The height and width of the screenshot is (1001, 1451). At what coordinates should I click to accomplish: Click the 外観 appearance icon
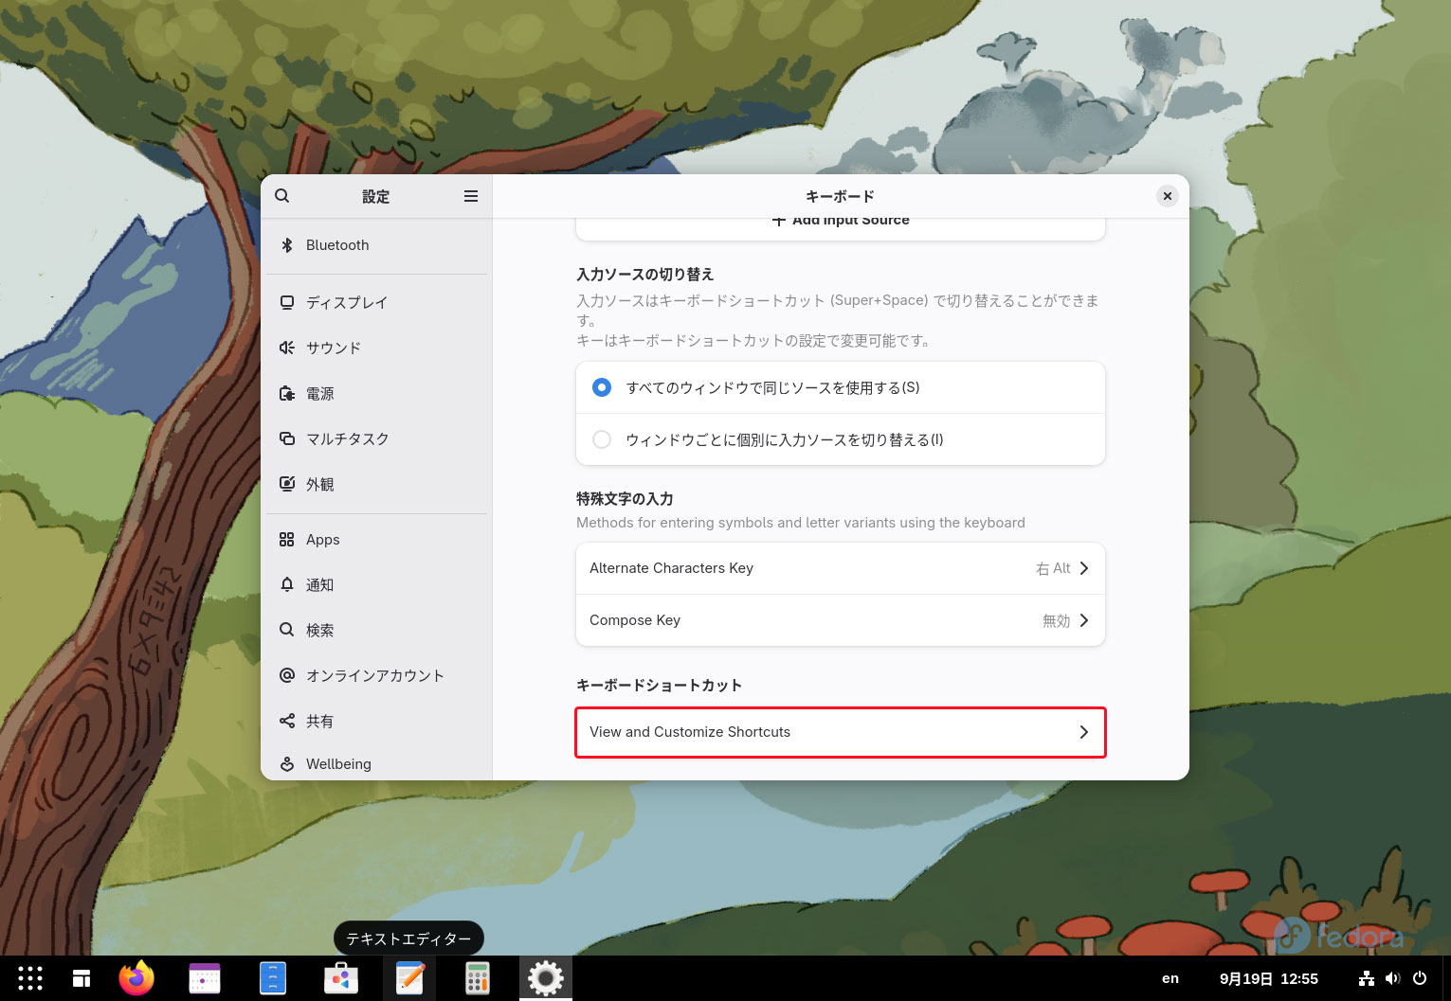click(x=287, y=484)
